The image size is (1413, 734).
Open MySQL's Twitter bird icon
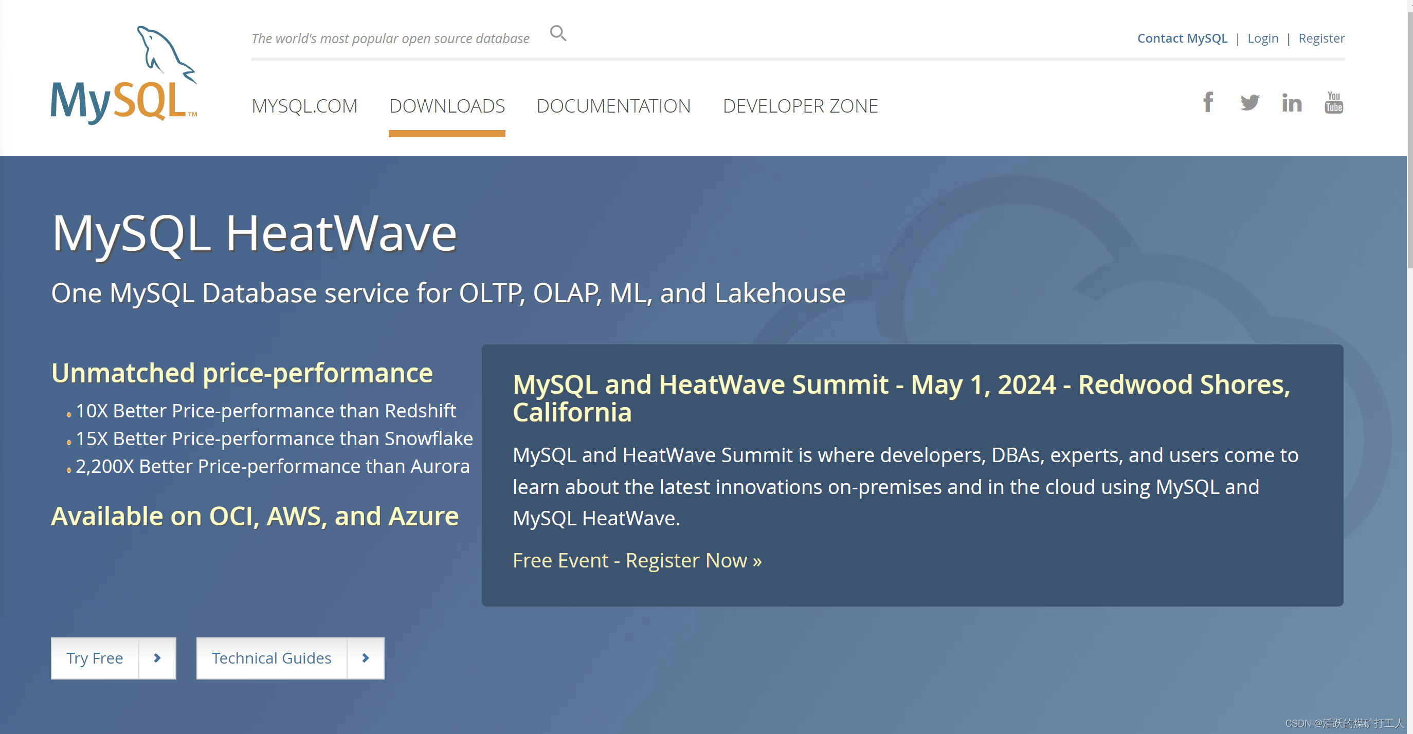(1249, 102)
